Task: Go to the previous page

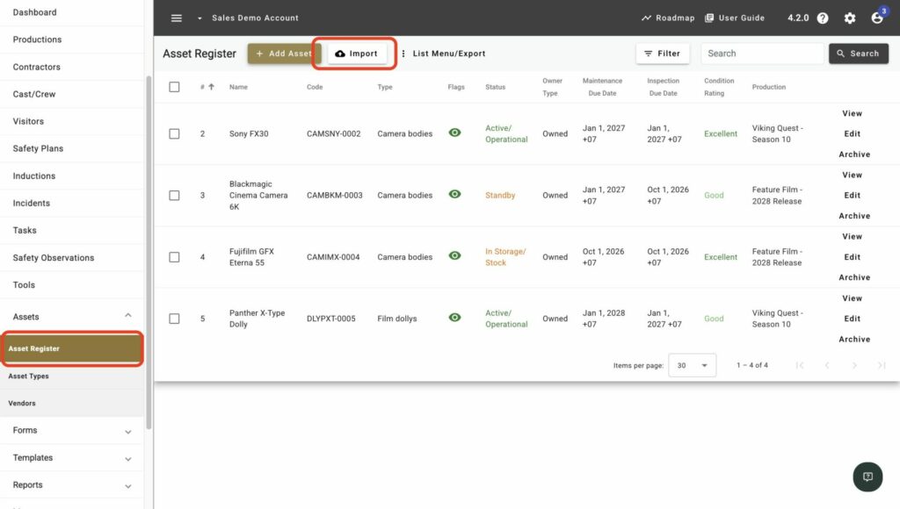Action: click(x=827, y=365)
